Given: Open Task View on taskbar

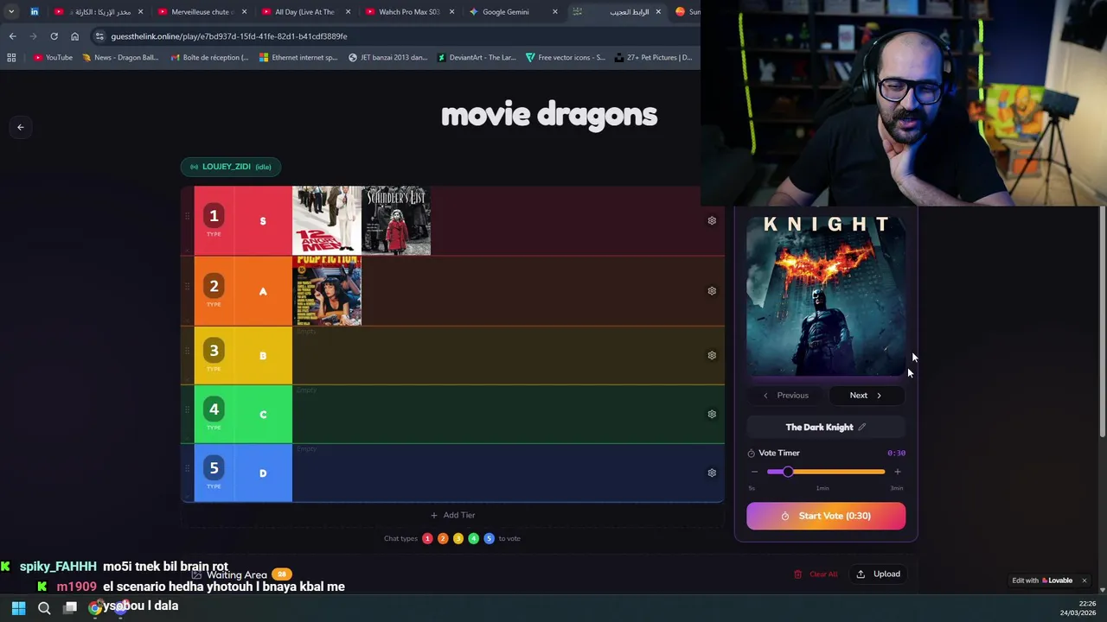Looking at the screenshot, I should [70, 608].
